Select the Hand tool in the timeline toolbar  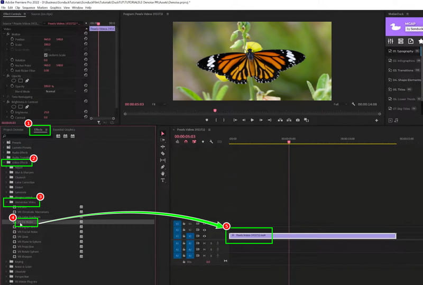pos(163,173)
